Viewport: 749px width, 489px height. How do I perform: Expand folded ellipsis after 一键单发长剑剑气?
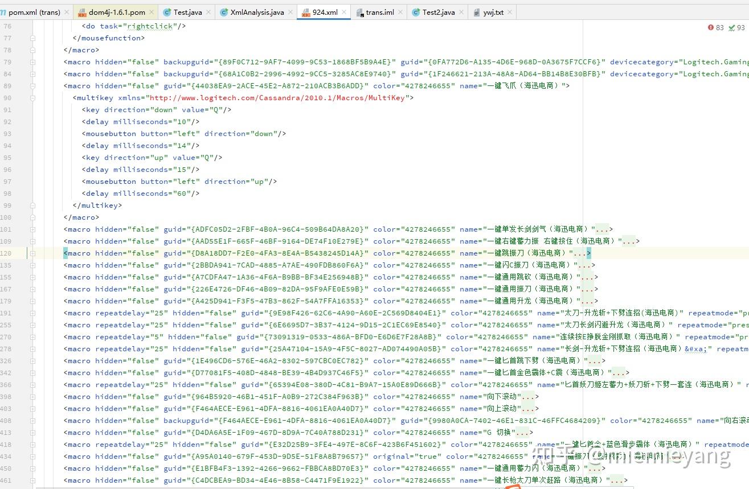603,229
